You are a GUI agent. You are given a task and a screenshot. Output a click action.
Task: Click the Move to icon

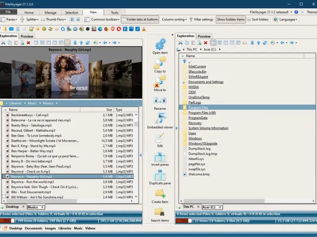(160, 81)
